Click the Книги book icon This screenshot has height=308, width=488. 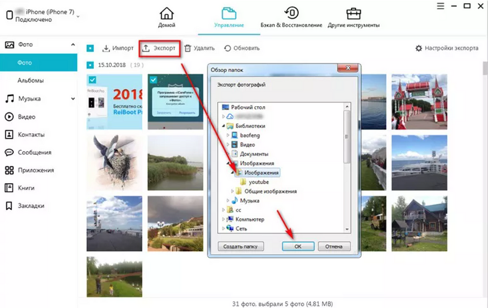tap(9, 188)
